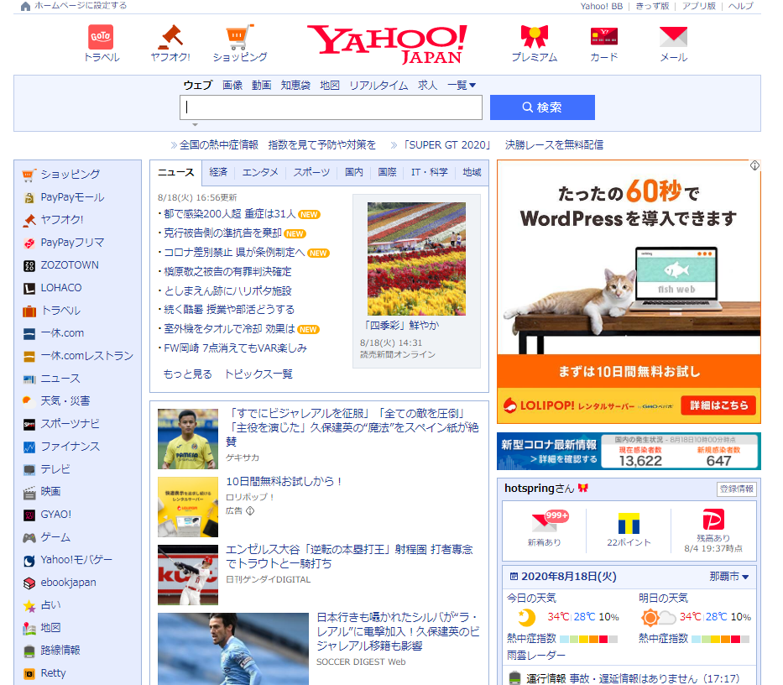Click the ad info icon on LOLIPOP banner
The height and width of the screenshot is (685, 783).
[x=754, y=165]
